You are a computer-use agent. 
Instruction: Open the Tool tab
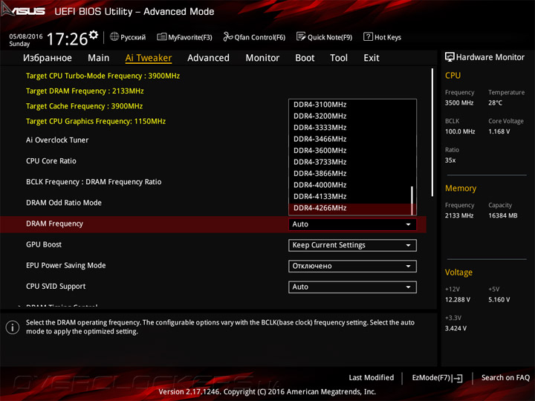tap(339, 58)
